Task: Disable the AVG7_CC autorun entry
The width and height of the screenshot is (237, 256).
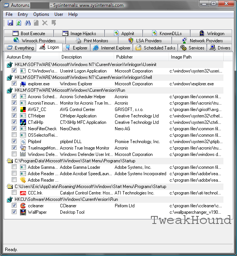Action: pos(14,109)
